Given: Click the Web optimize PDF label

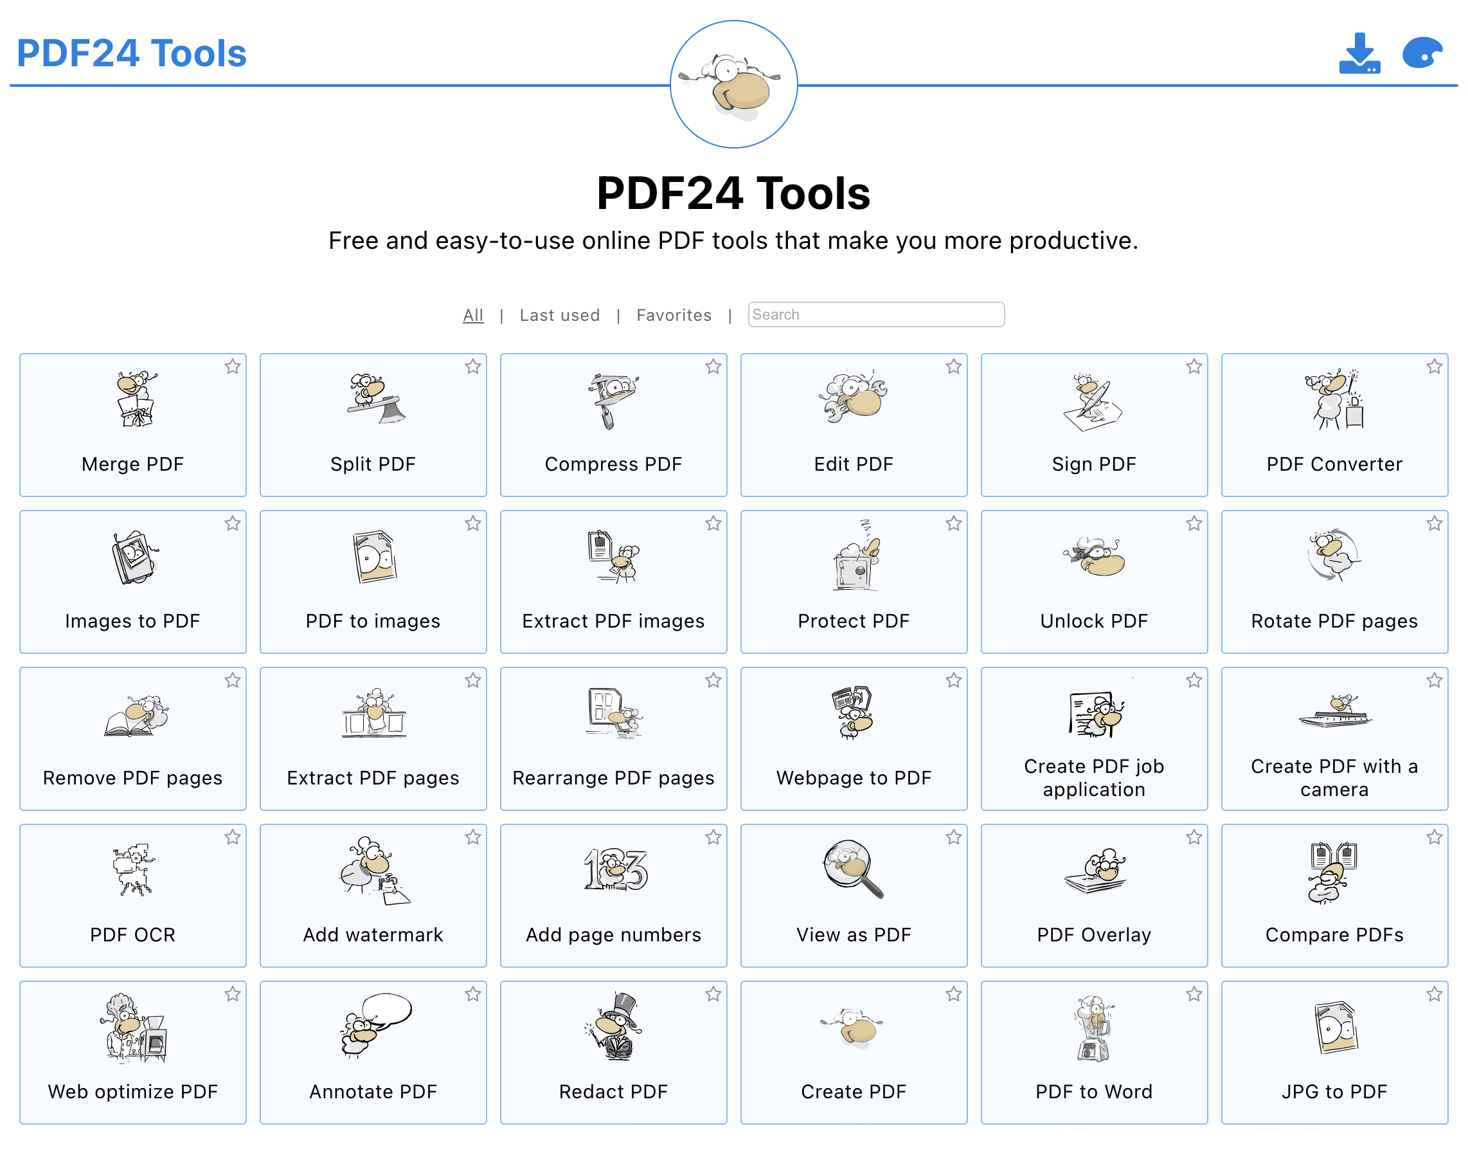Looking at the screenshot, I should 133,1091.
